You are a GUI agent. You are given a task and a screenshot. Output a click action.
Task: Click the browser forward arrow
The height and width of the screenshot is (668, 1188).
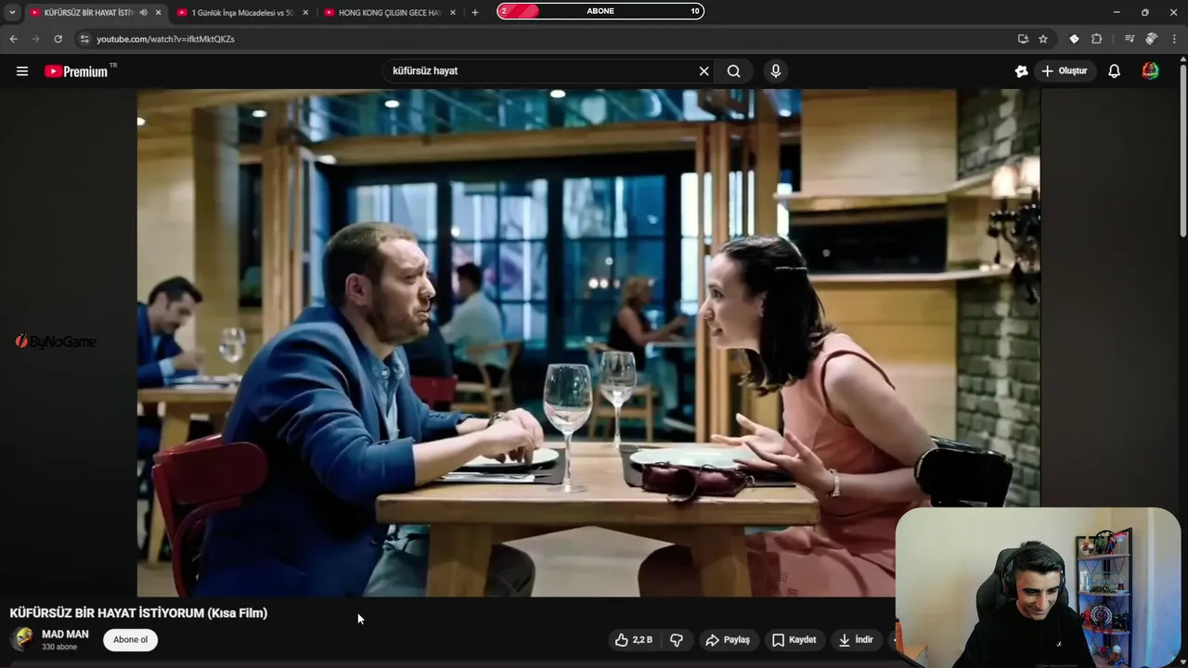click(35, 39)
